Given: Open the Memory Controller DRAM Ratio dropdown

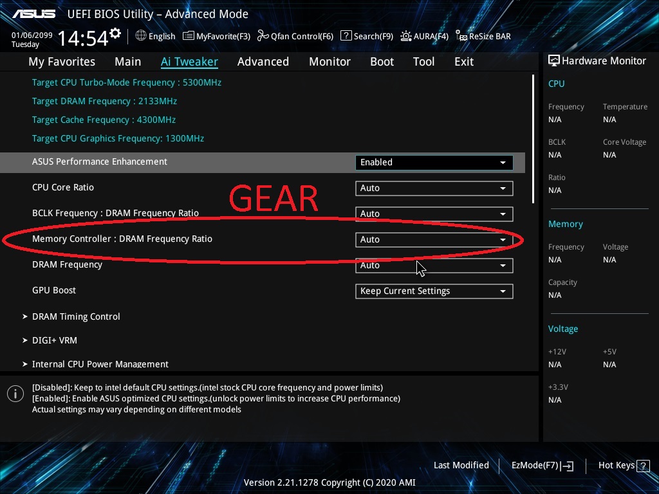Looking at the screenshot, I should 434,240.
